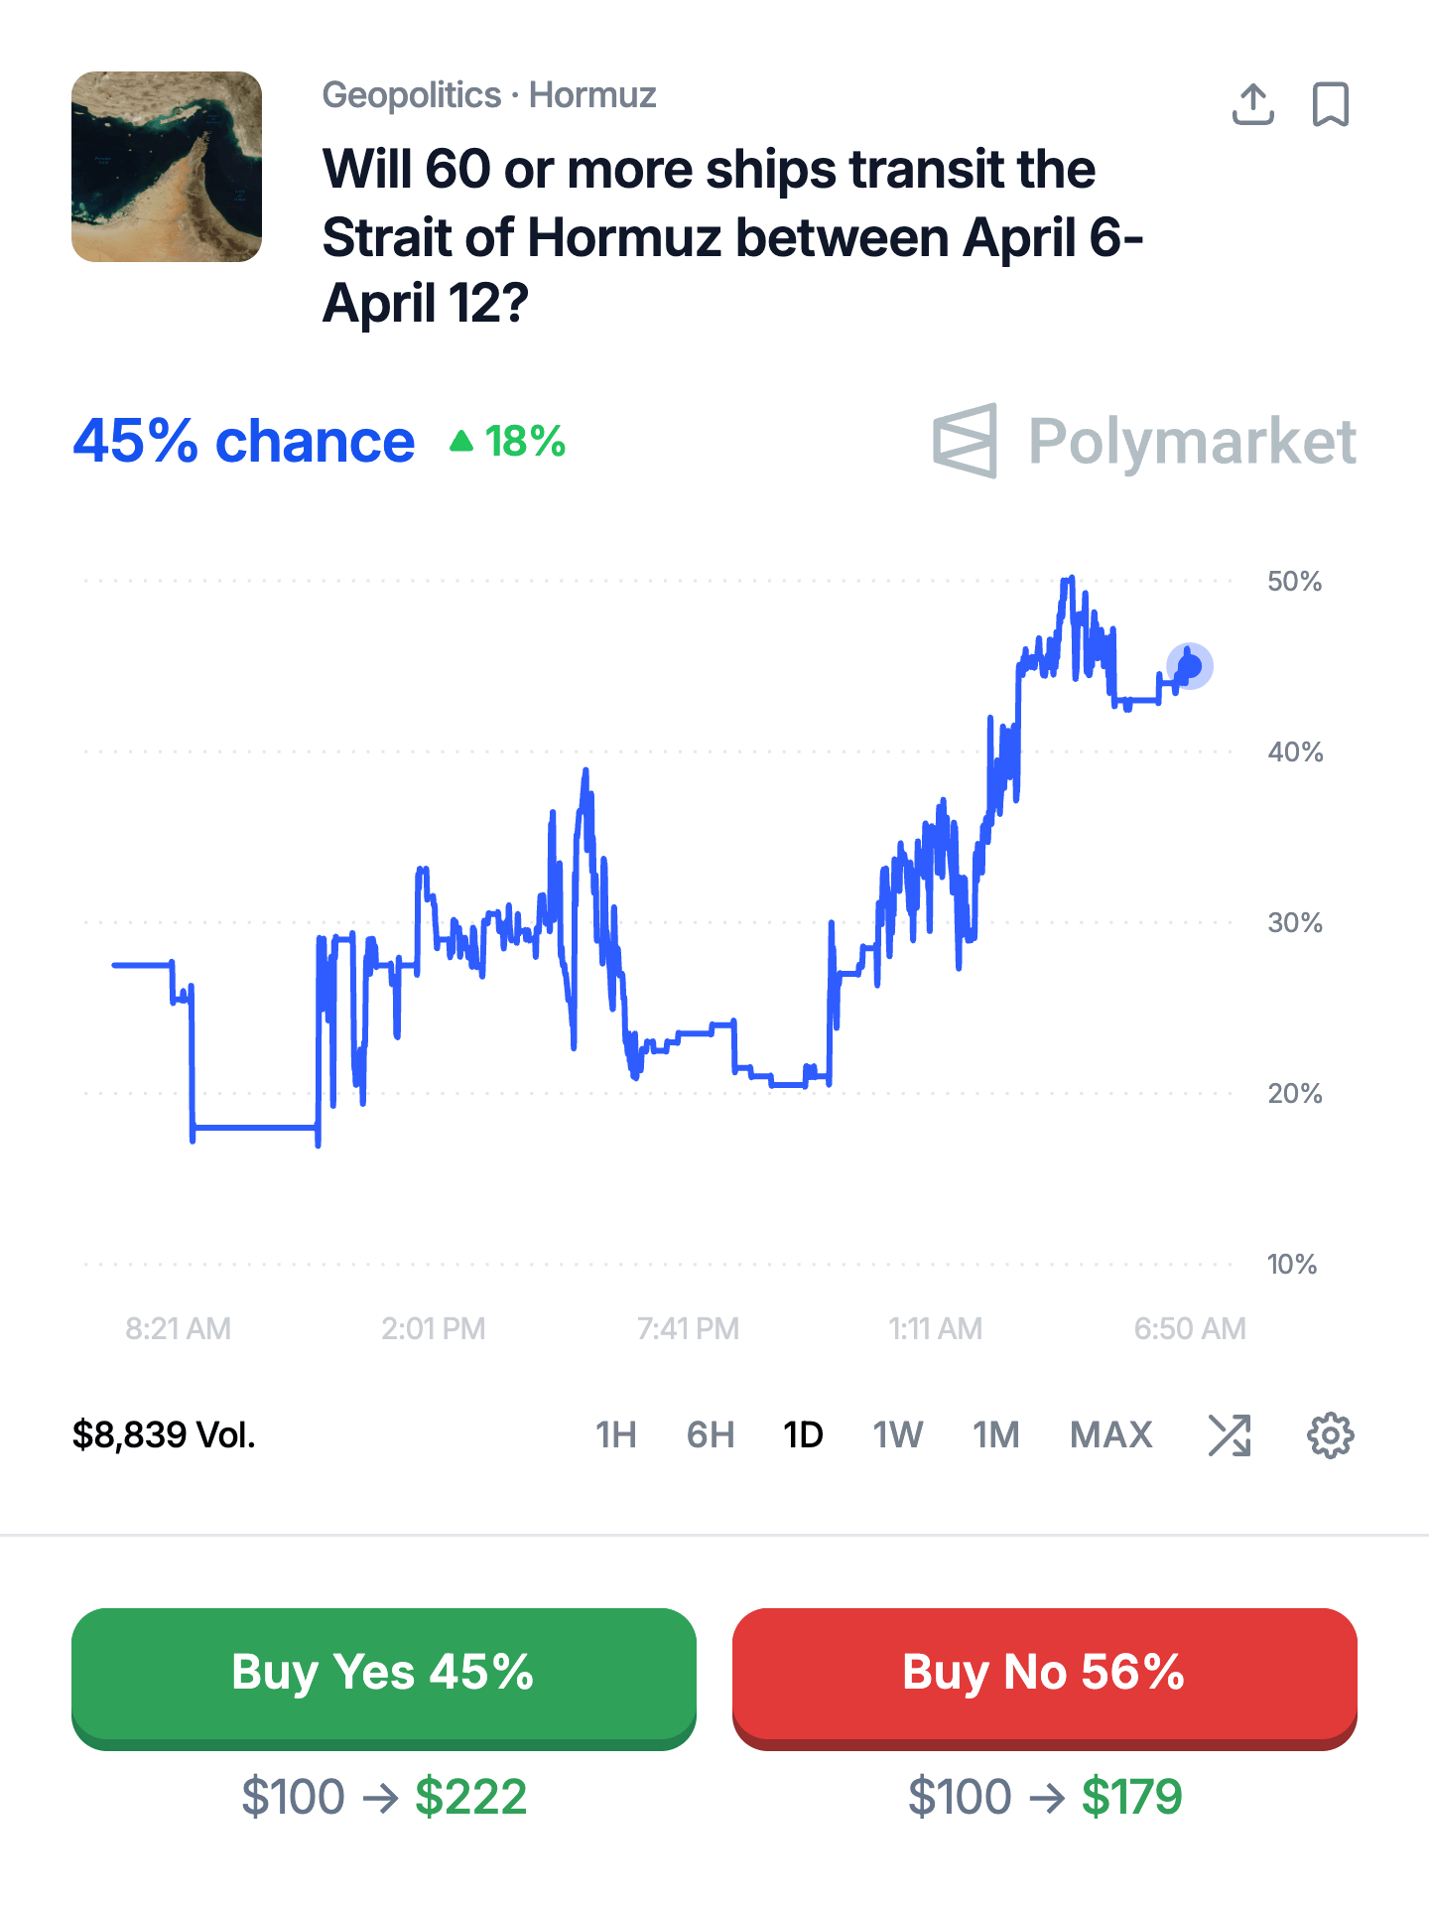This screenshot has height=1906, width=1429.
Task: Click the current price dot on chart
Action: click(x=1190, y=666)
